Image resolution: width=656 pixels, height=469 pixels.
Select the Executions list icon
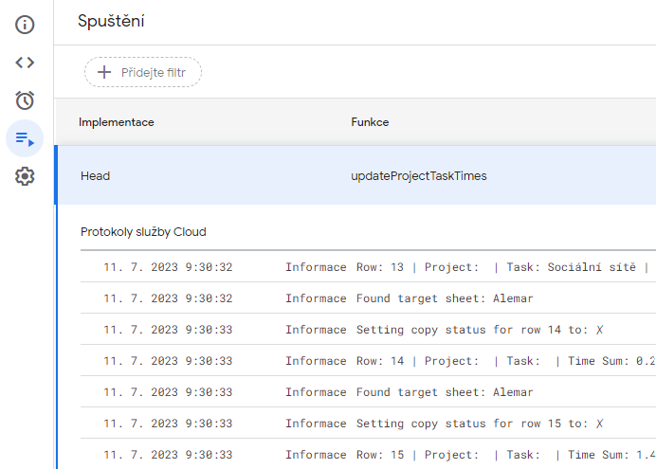(25, 138)
